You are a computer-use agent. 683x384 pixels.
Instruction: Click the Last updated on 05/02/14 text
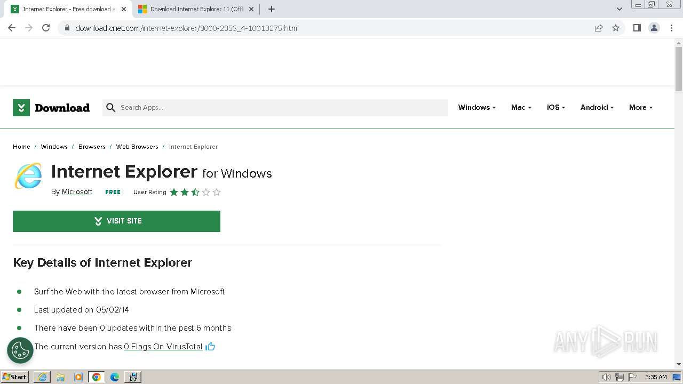82,310
